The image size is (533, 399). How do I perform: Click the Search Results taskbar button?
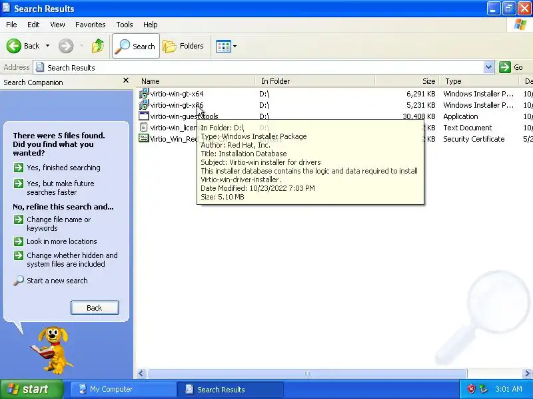230,389
